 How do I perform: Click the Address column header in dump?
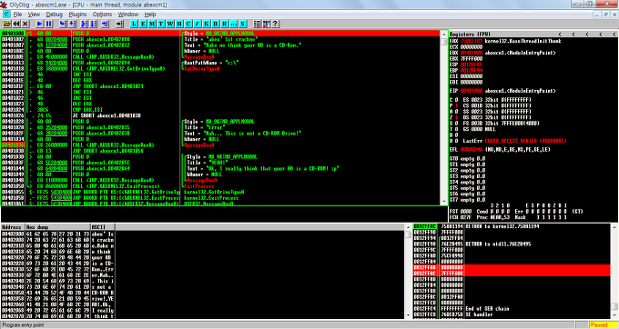[13, 227]
